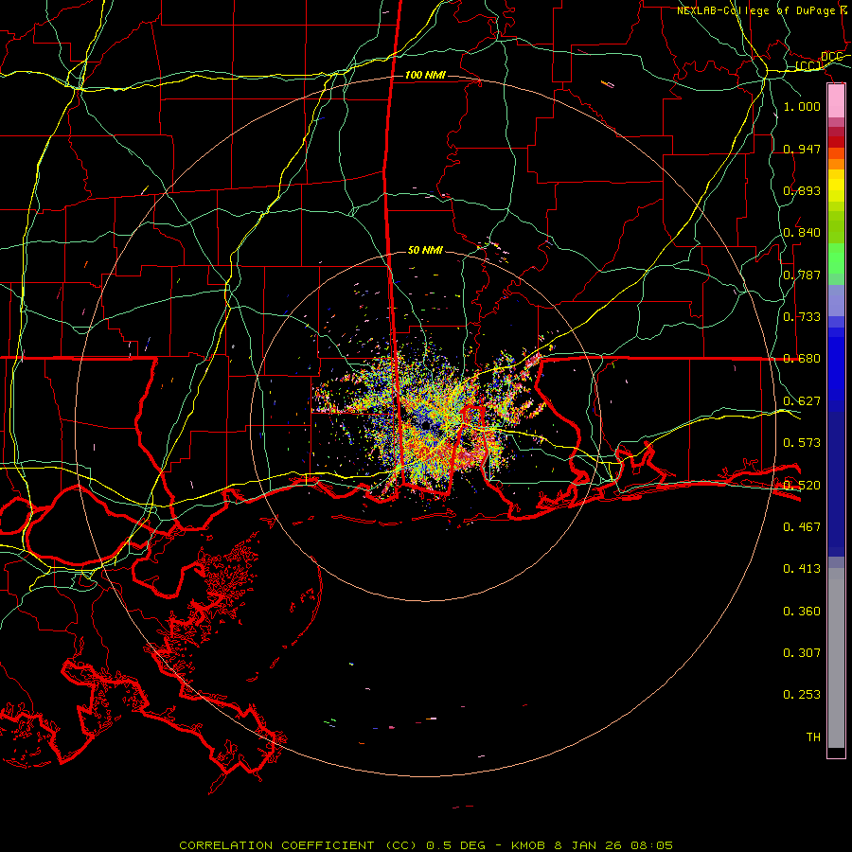Screen dimensions: 852x852
Task: Pick the gray band near 0.307
Action: (836, 658)
